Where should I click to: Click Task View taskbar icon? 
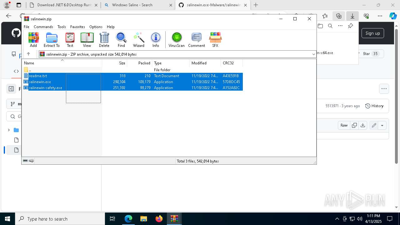point(112,219)
